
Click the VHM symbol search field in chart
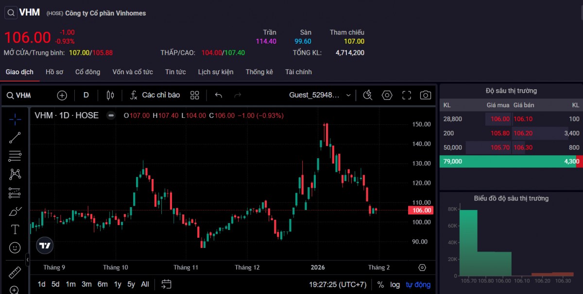(x=19, y=95)
